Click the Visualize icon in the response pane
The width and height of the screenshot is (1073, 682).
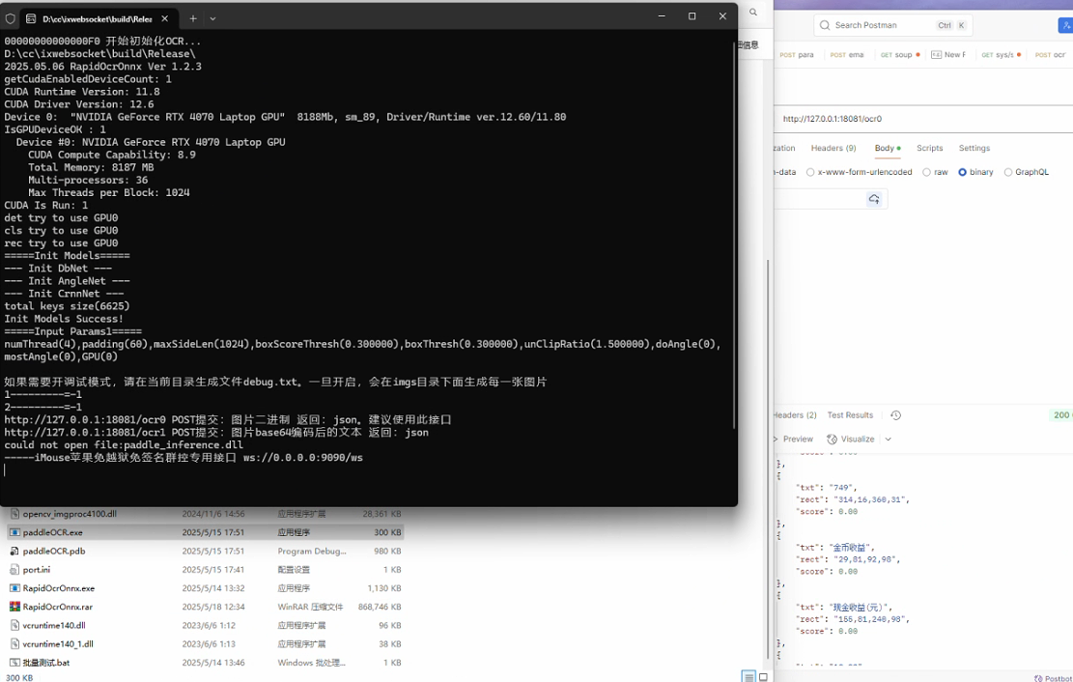coord(832,439)
